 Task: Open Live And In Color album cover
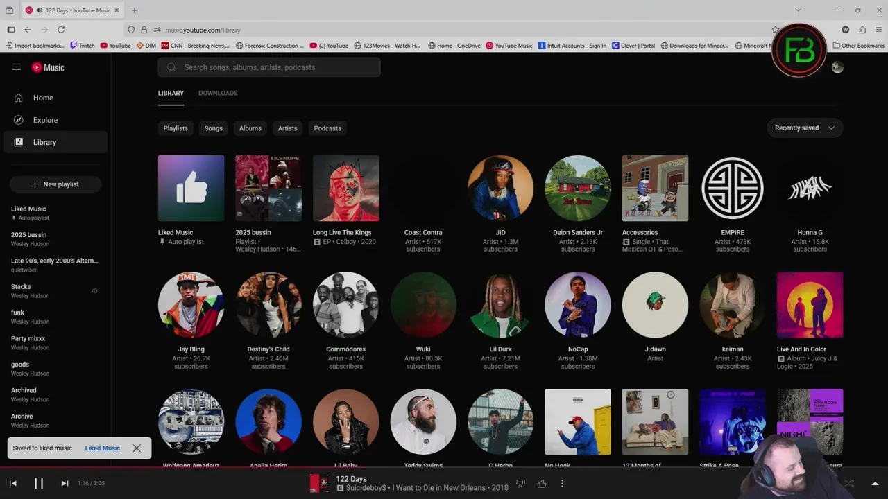coord(810,305)
